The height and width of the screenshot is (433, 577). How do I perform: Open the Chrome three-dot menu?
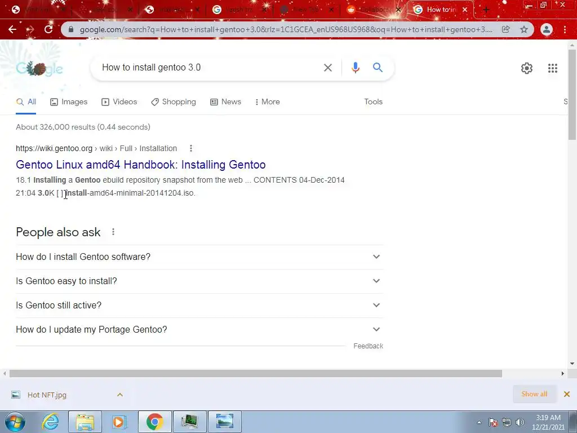(565, 29)
